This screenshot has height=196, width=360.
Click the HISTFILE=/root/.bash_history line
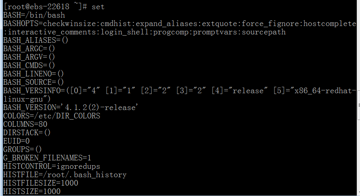click(65, 175)
